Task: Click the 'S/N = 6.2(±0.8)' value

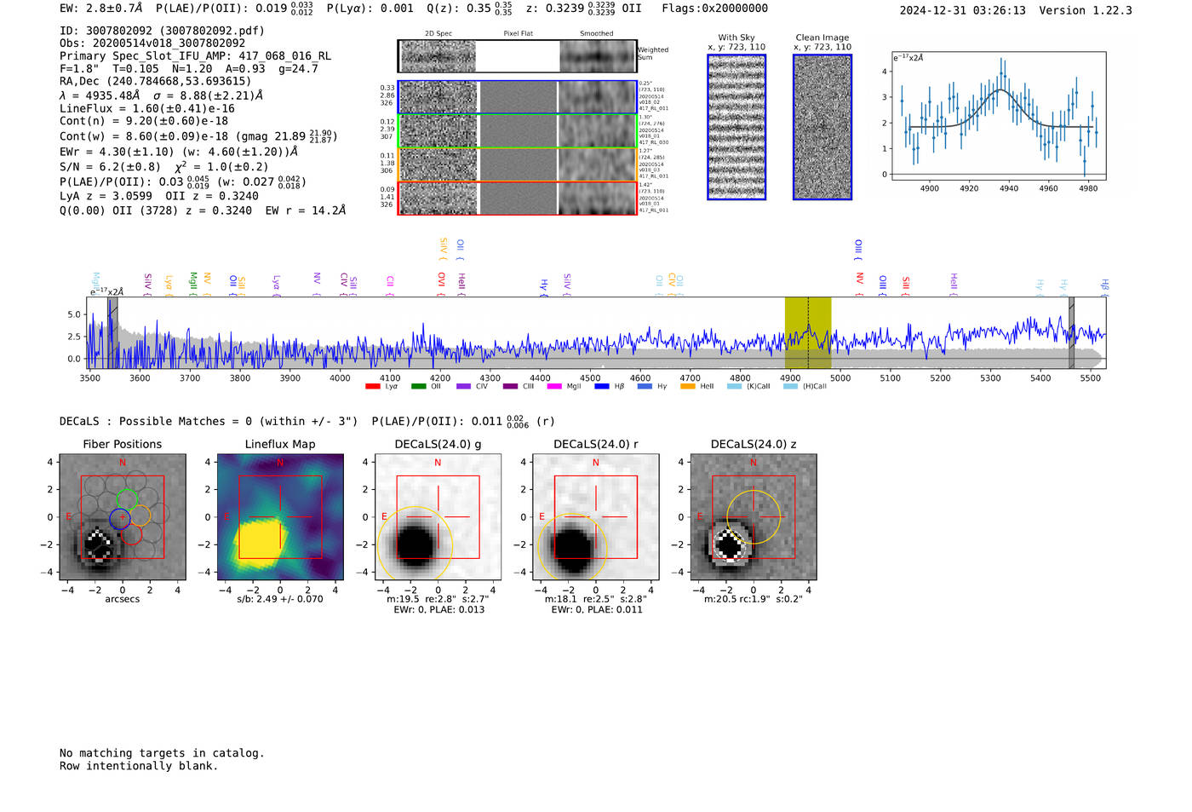Action: [x=110, y=167]
